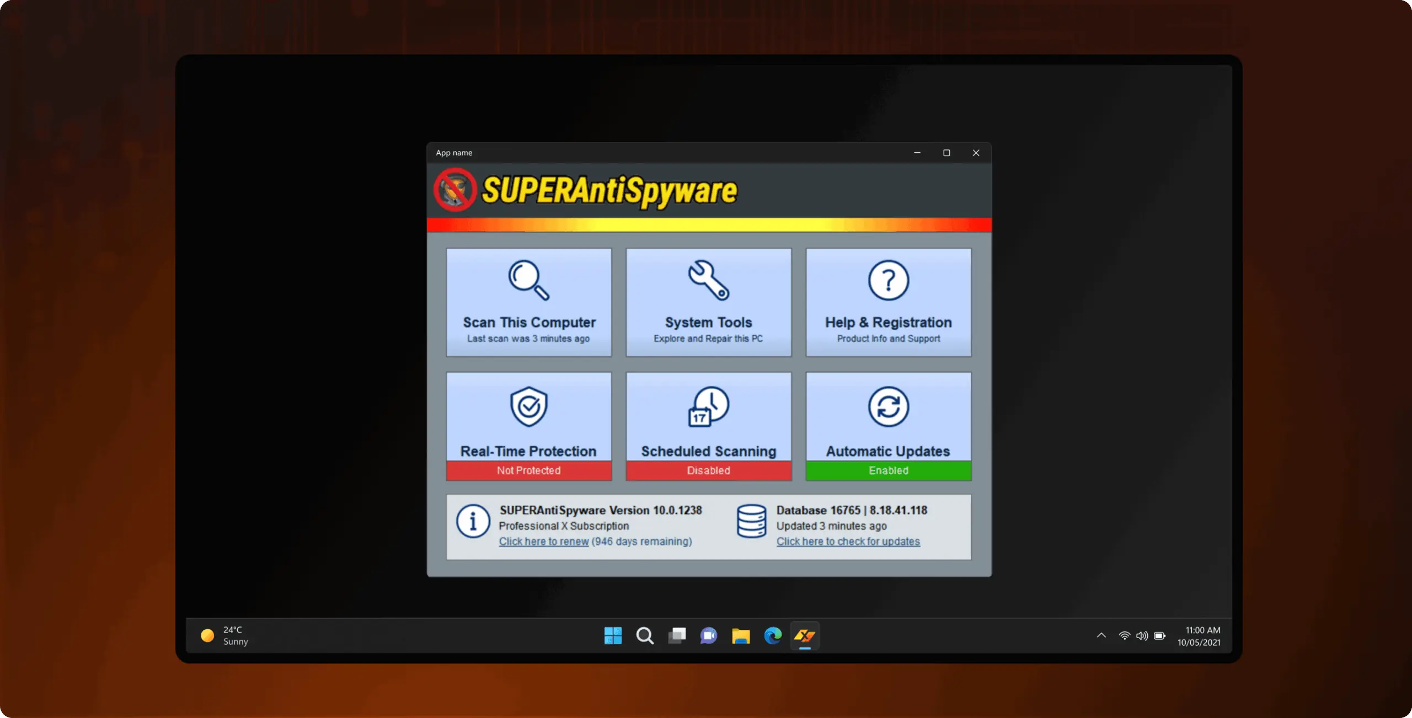Click the 'App name' window title
The height and width of the screenshot is (718, 1412).
click(x=454, y=153)
